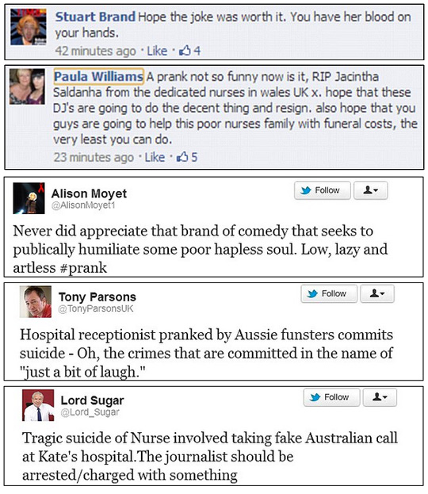Click the Stuart Brand name link
428x494 pixels.
95,17
